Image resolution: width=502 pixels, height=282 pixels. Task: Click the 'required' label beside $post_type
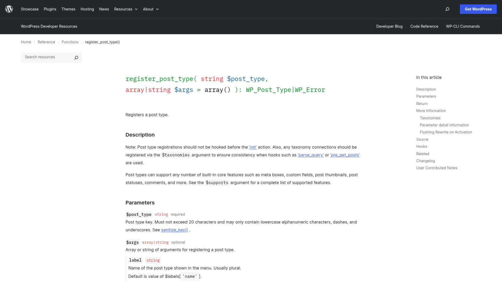click(x=178, y=214)
